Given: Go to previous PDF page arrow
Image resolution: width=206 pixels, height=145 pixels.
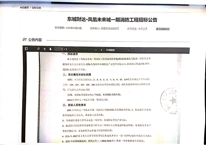Looking at the screenshot, I should 45,49.
